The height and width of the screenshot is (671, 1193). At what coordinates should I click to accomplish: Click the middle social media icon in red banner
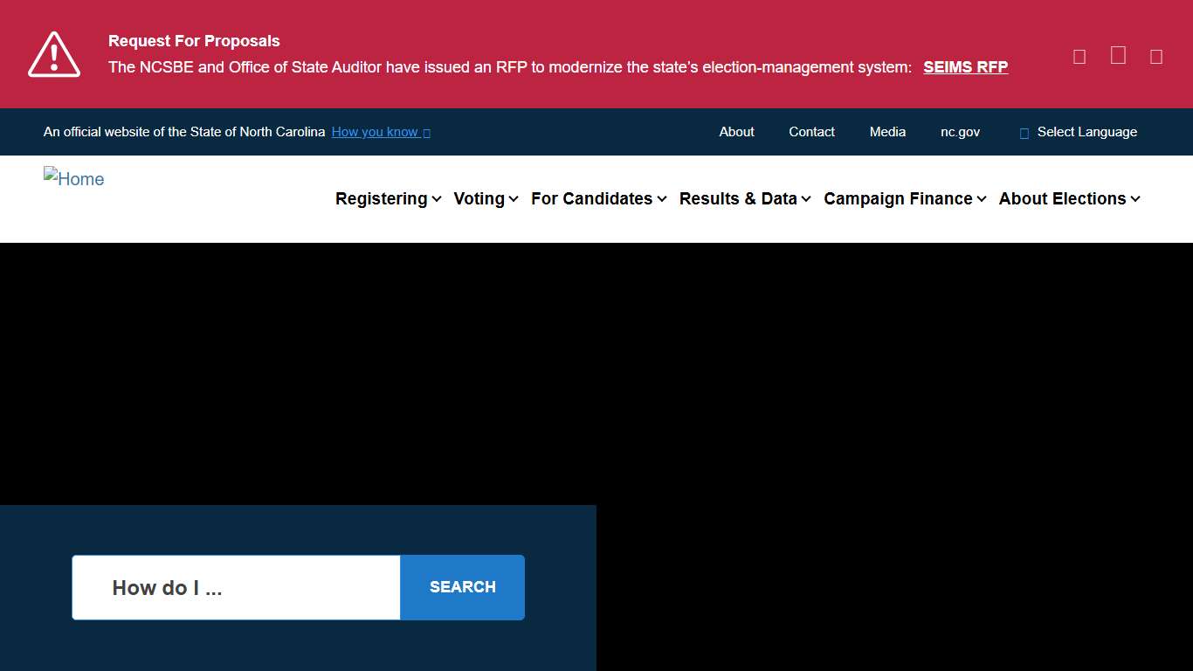(x=1117, y=54)
